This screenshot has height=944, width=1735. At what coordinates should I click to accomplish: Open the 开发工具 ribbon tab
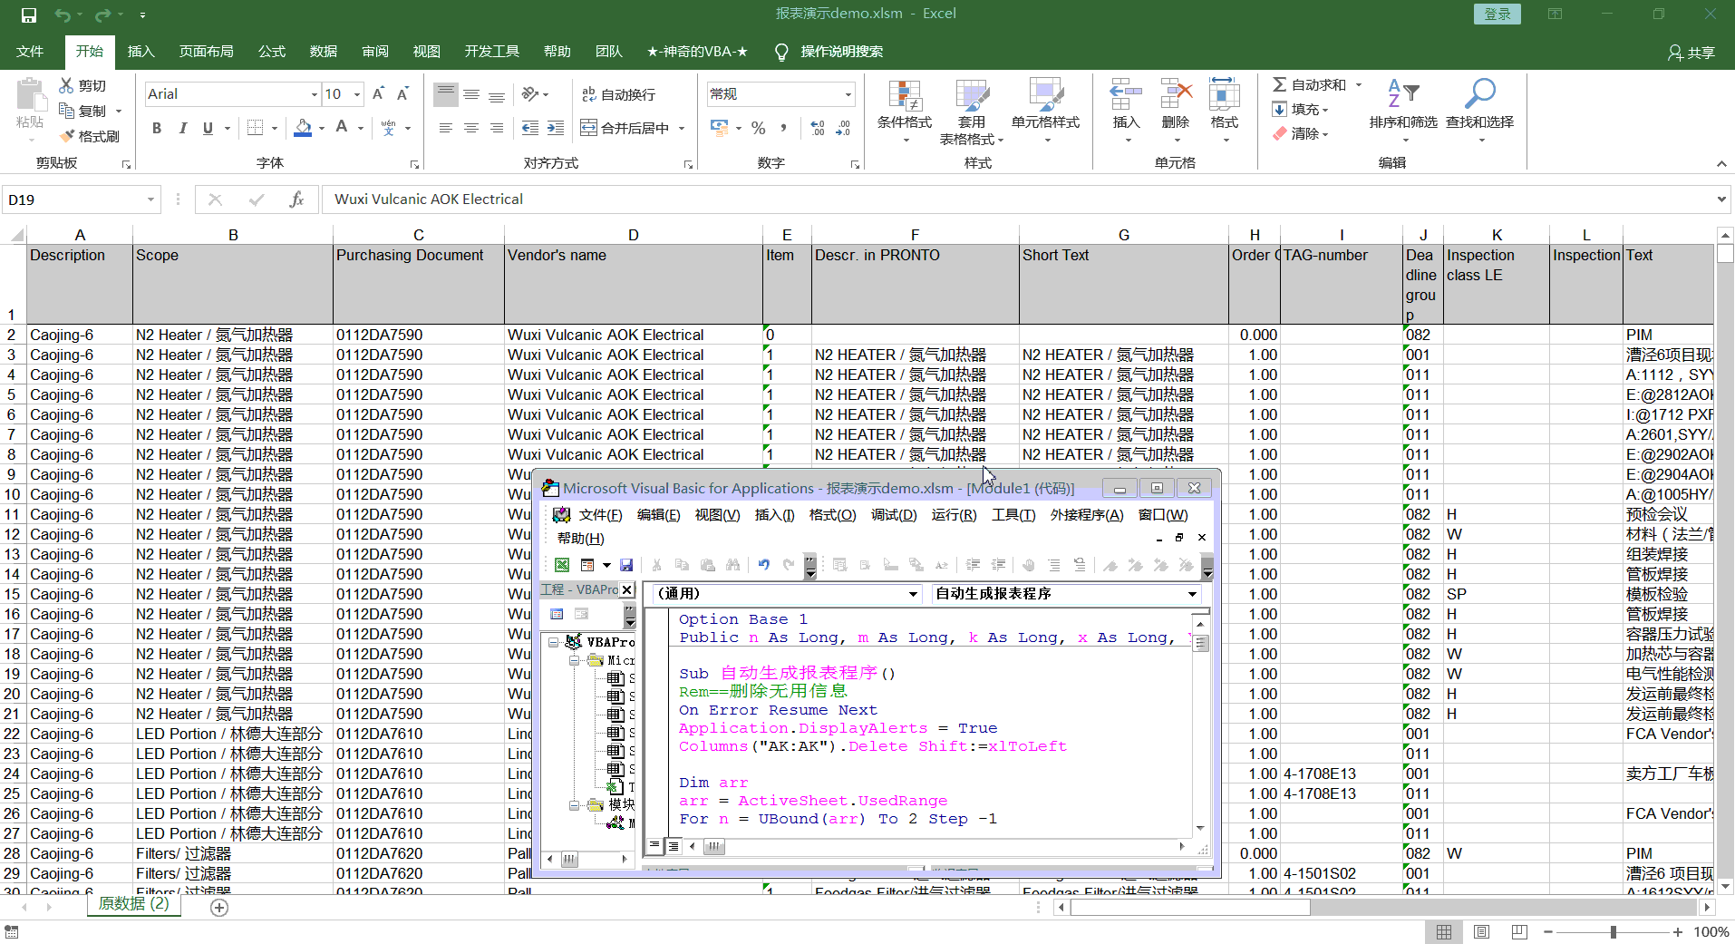tap(491, 52)
